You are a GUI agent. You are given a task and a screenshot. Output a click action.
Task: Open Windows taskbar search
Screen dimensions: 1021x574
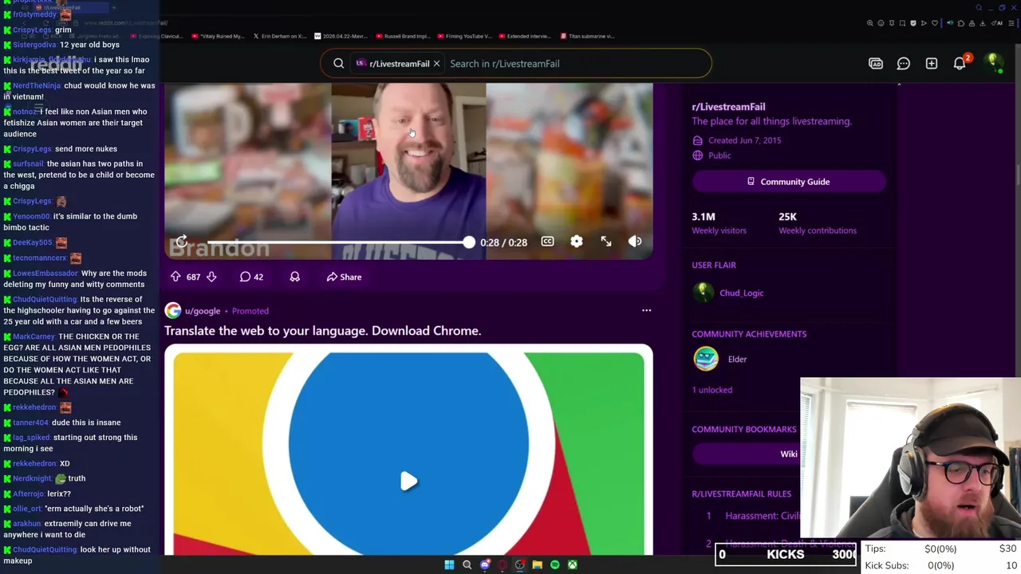click(x=467, y=565)
